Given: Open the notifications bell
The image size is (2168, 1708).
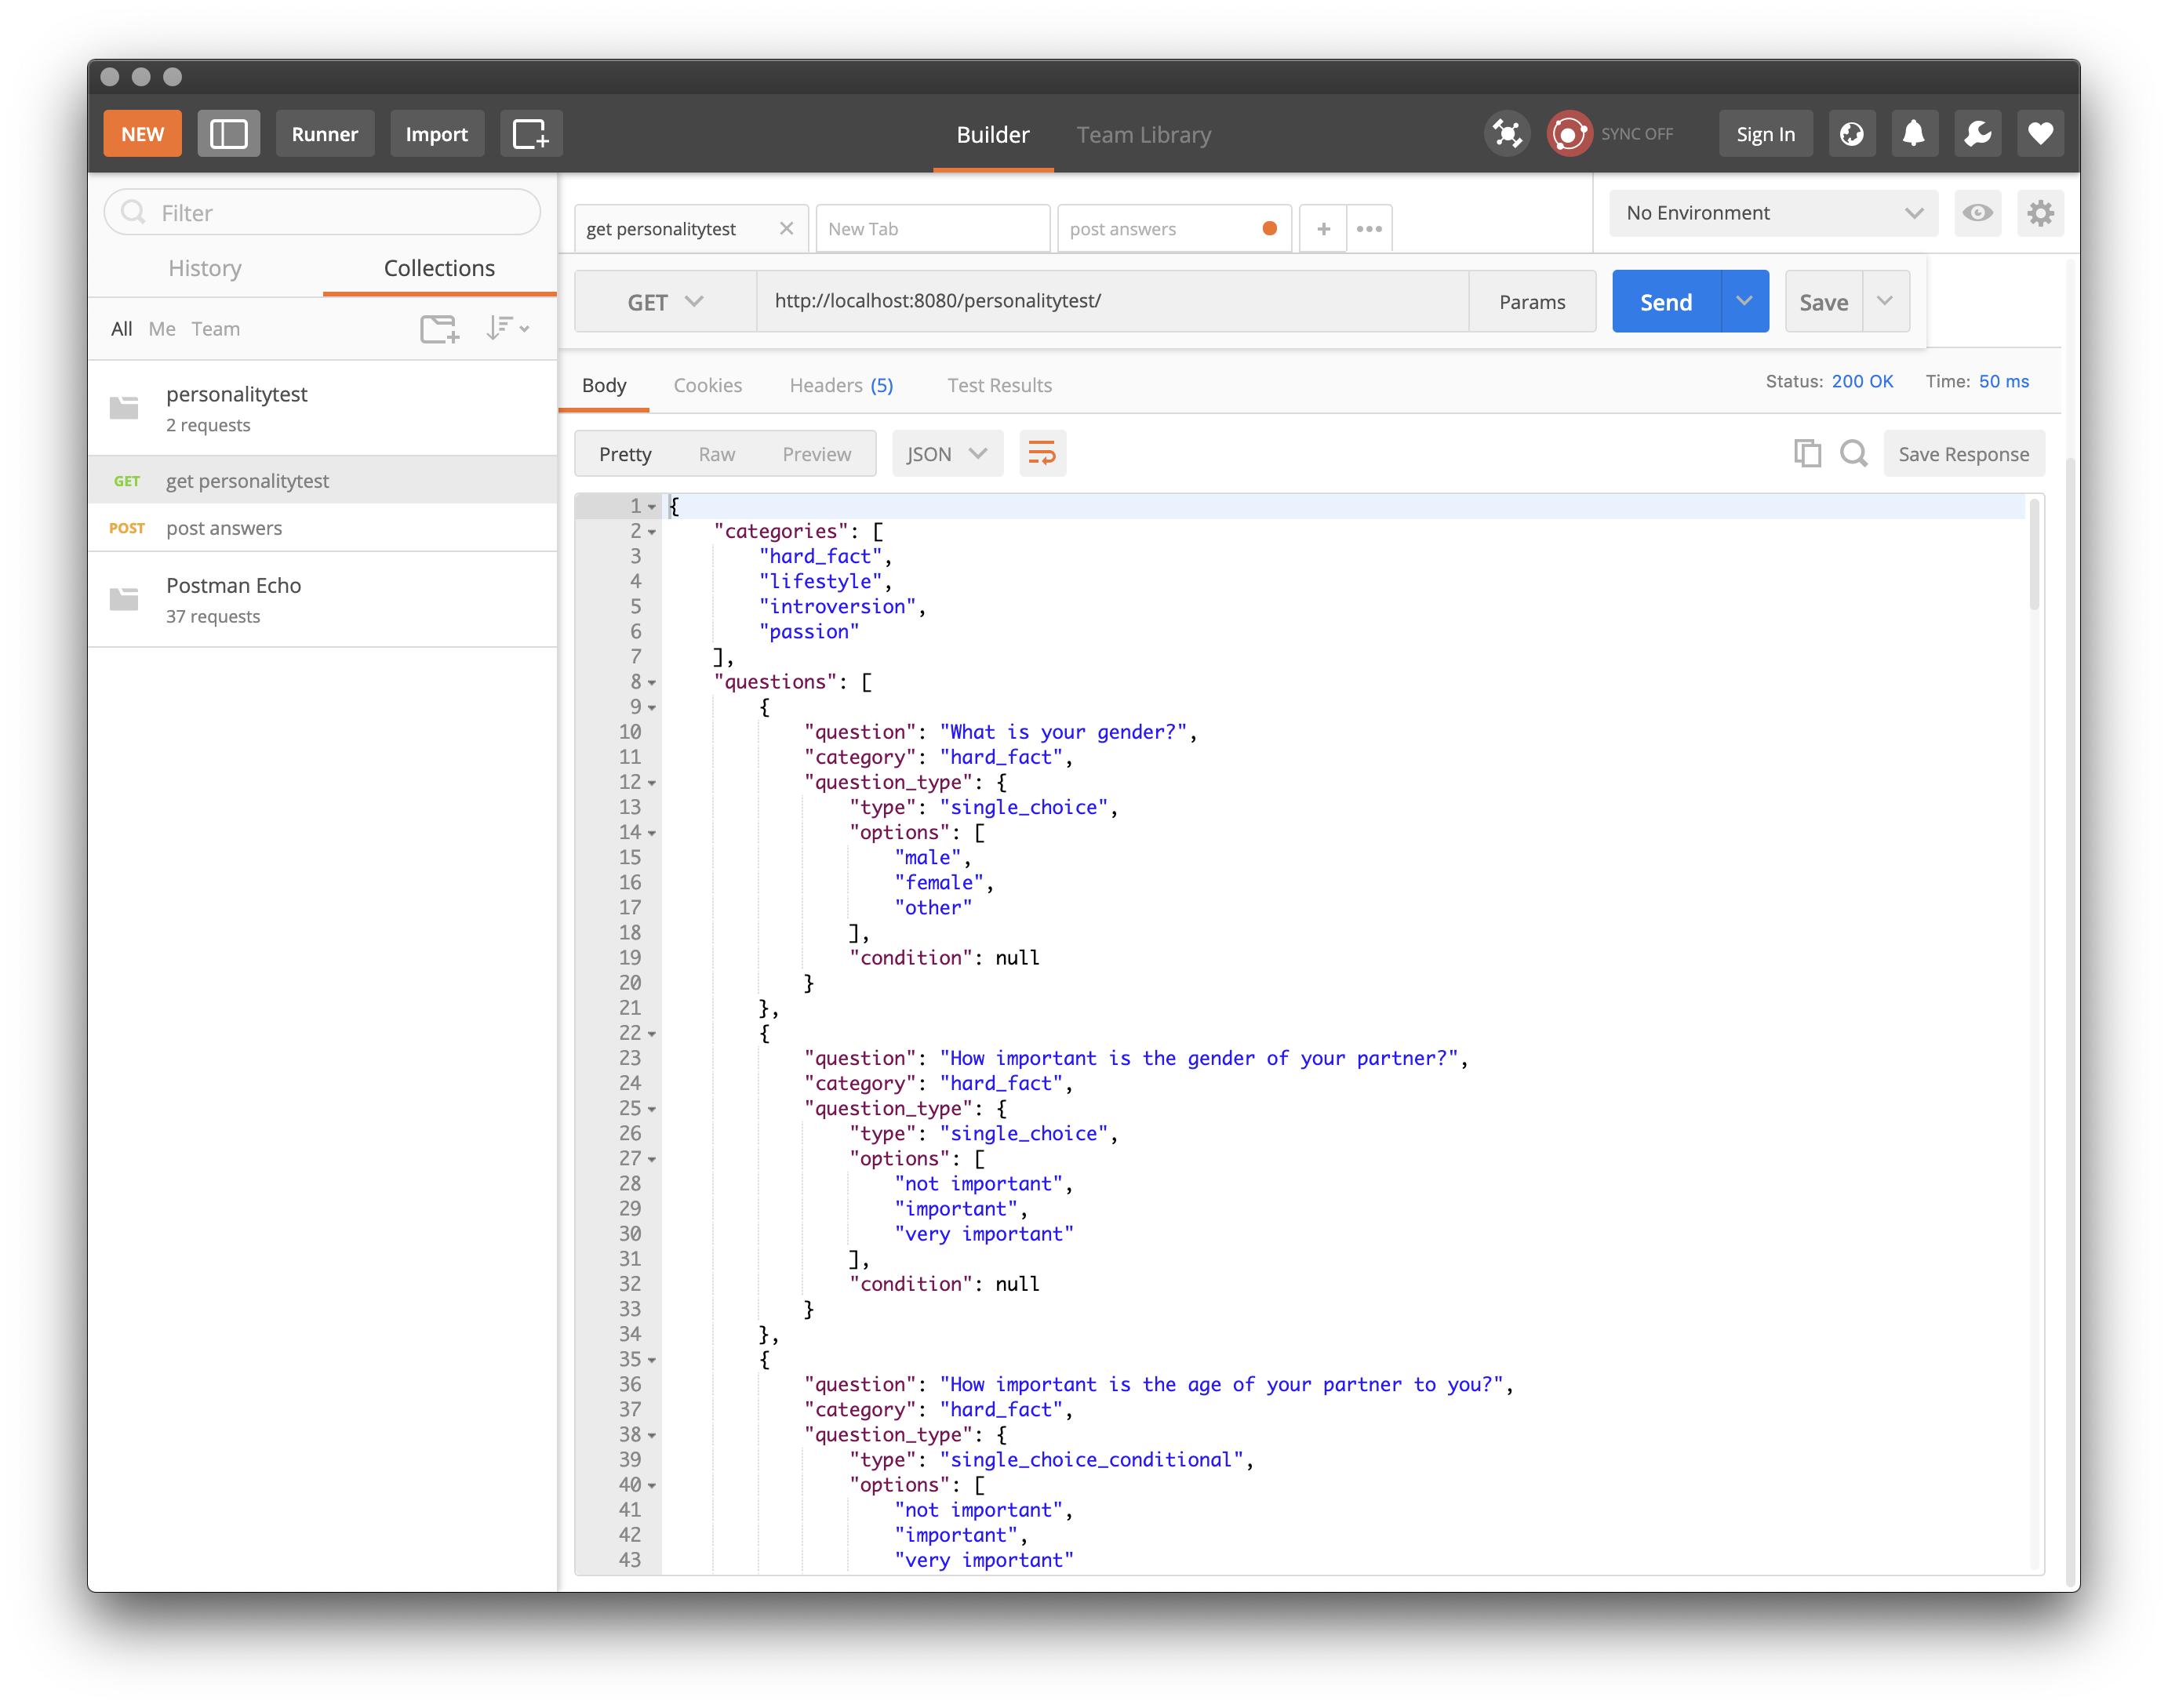Looking at the screenshot, I should pyautogui.click(x=1913, y=134).
